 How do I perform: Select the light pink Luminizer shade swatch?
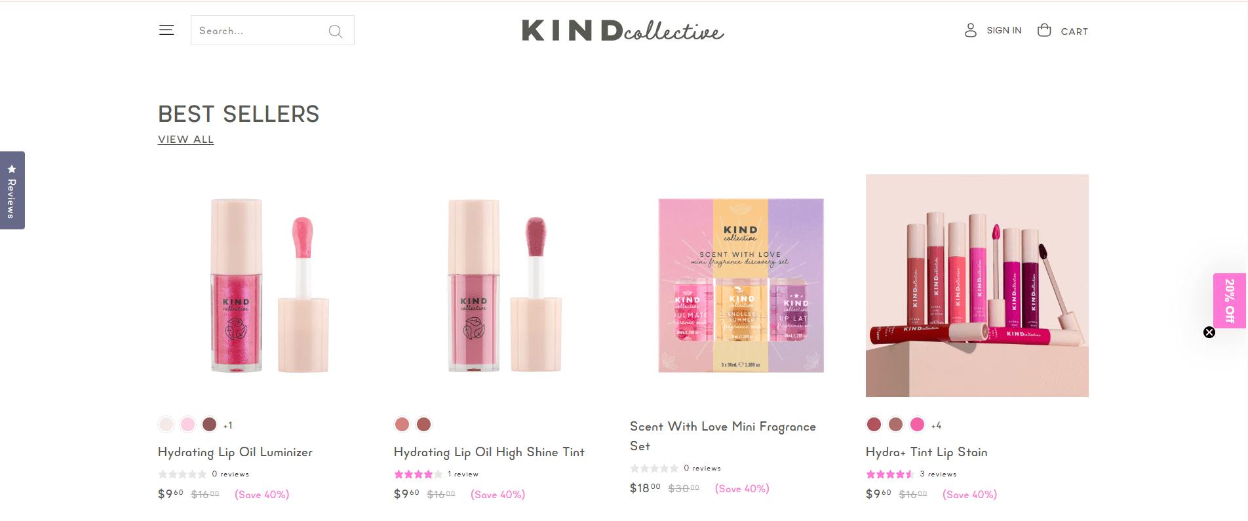[188, 424]
